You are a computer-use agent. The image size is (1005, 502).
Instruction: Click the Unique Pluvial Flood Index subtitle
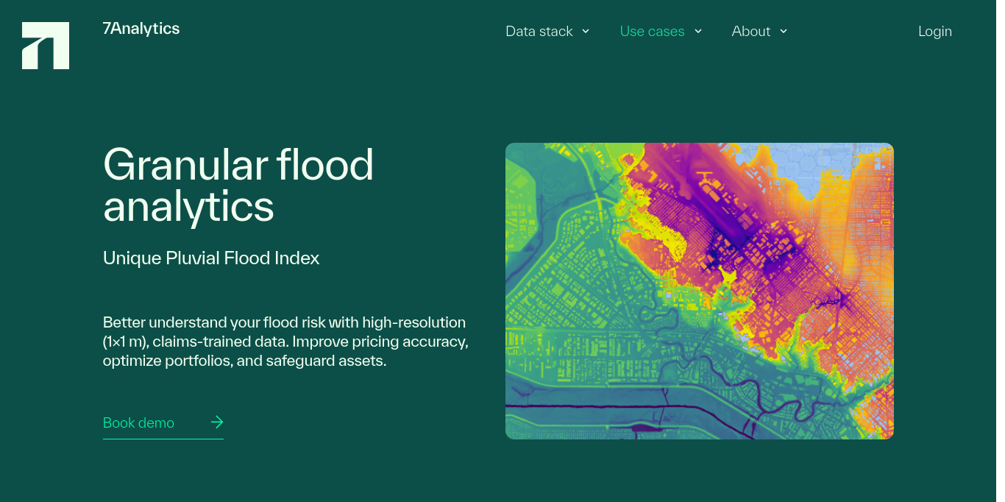pyautogui.click(x=211, y=258)
